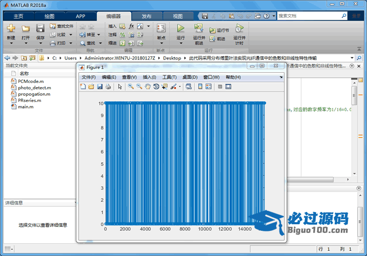
Task: Click the New Figure icon in Figure 1
Action: [x=83, y=87]
